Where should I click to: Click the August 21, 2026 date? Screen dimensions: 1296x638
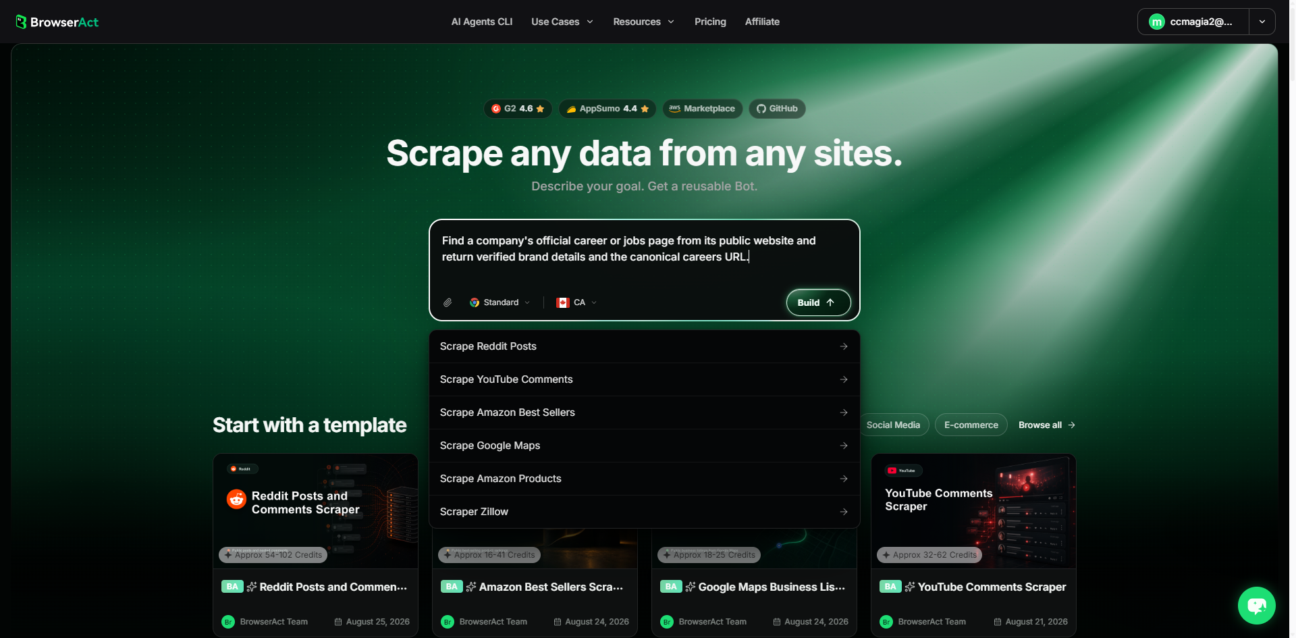[1036, 622]
